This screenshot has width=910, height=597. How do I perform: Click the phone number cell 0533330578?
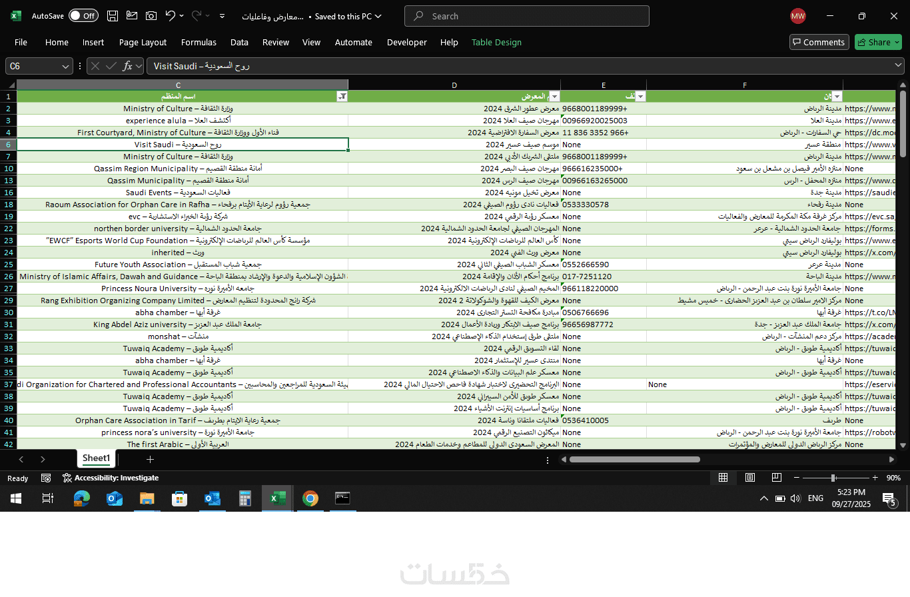[604, 205]
